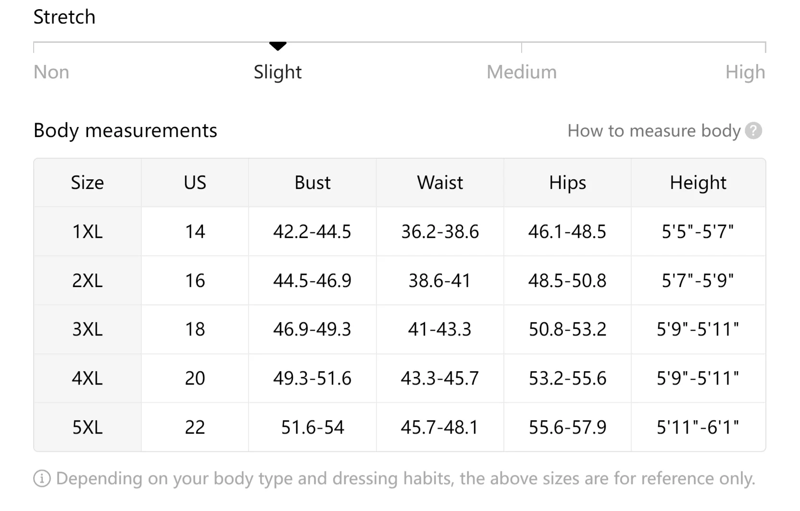Open the How to measure body link
Image resolution: width=800 pixels, height=511 pixels.
pos(653,131)
